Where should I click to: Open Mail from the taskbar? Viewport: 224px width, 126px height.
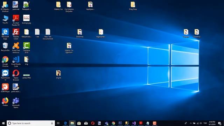pos(86,123)
